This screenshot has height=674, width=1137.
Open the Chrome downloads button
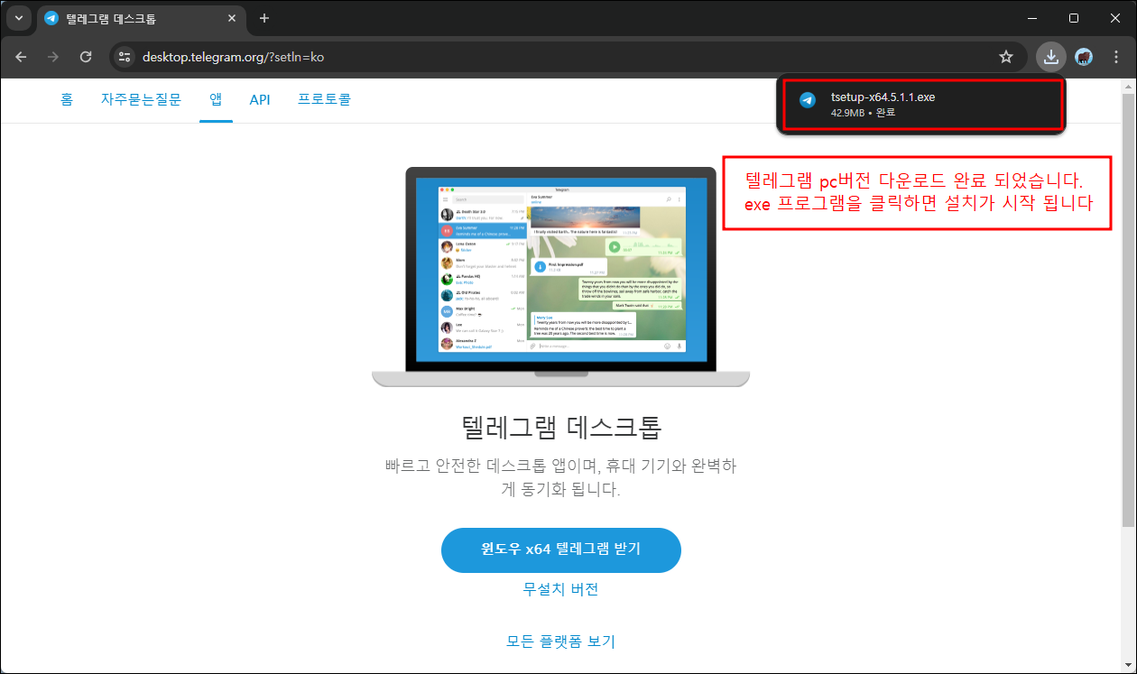1051,57
